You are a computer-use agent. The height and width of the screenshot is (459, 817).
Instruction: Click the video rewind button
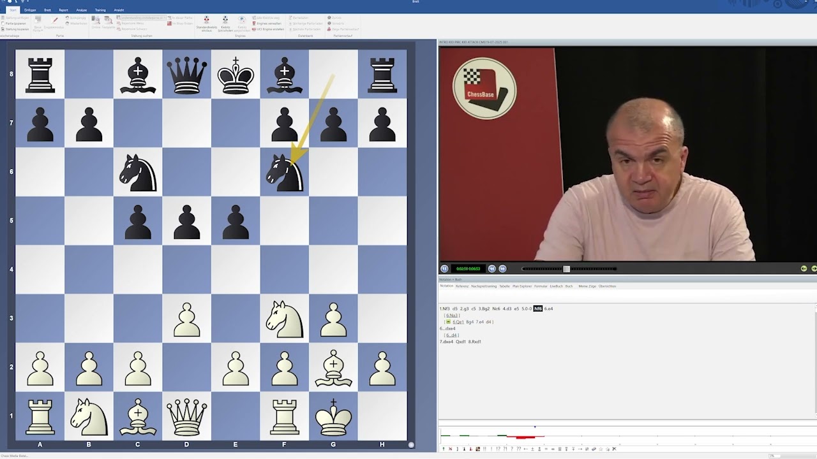point(491,268)
